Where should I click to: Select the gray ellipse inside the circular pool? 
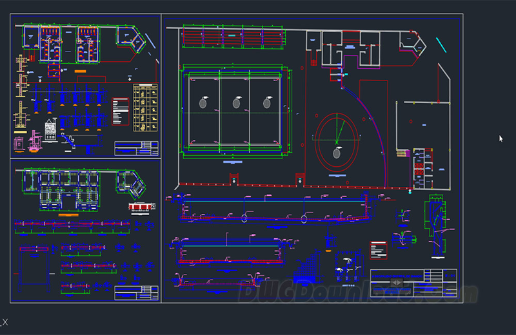[336, 153]
